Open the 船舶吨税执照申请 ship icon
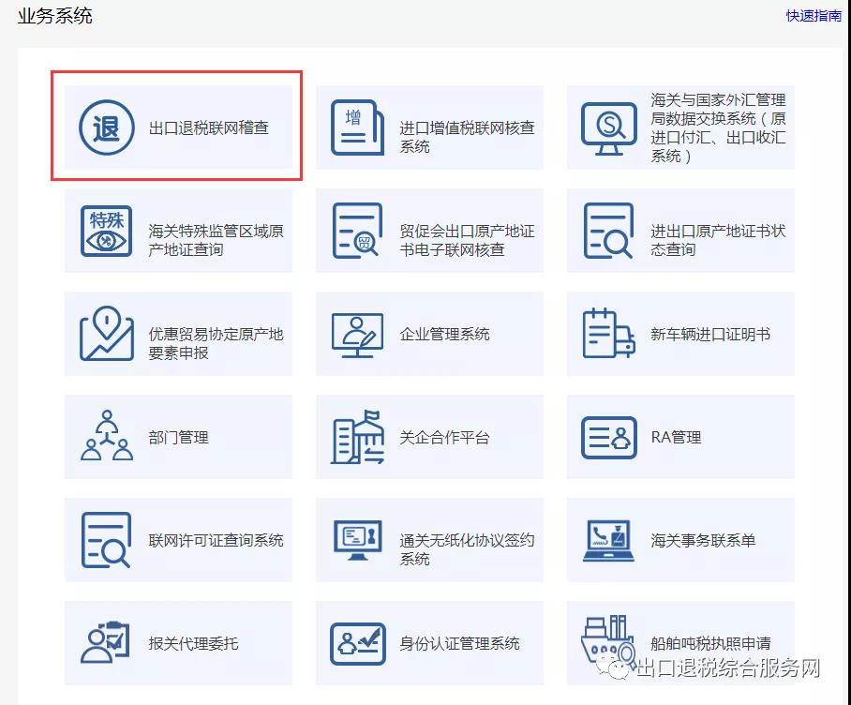 tap(608, 641)
